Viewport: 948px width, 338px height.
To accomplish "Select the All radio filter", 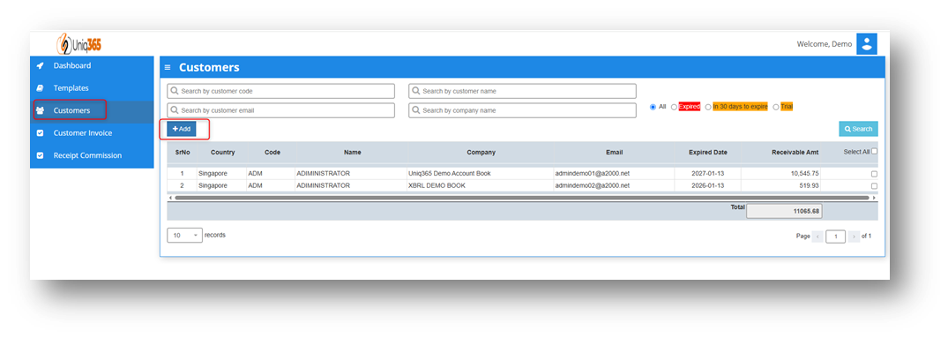I will point(653,107).
